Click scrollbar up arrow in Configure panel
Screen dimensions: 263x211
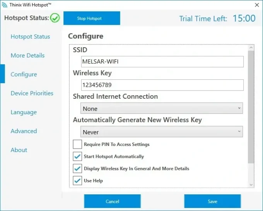[251, 48]
